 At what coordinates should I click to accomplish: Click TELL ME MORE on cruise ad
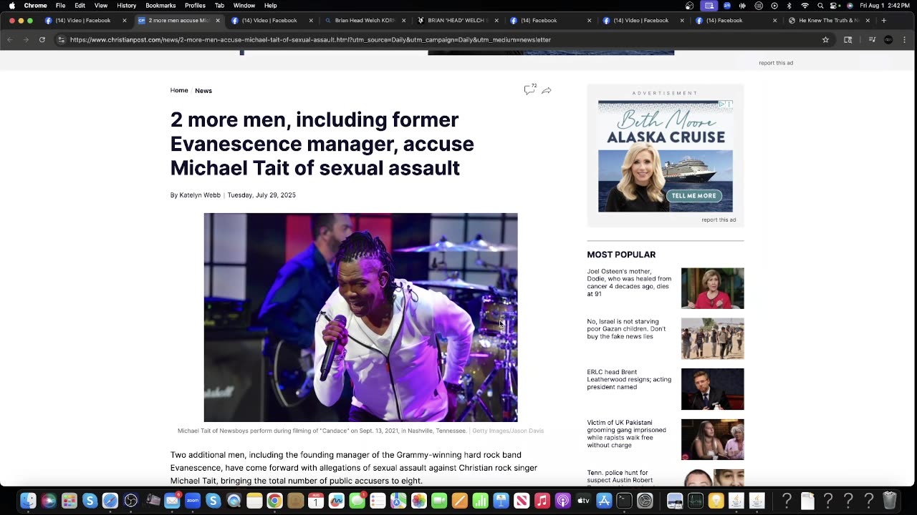pyautogui.click(x=694, y=196)
